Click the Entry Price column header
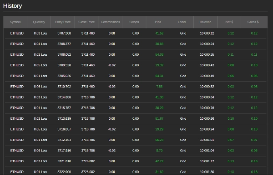Image resolution: width=273 pixels, height=175 pixels. click(63, 22)
